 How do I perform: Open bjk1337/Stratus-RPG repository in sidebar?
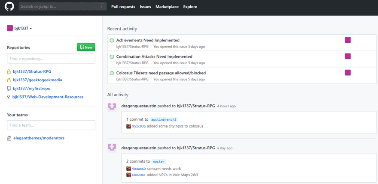pos(32,71)
